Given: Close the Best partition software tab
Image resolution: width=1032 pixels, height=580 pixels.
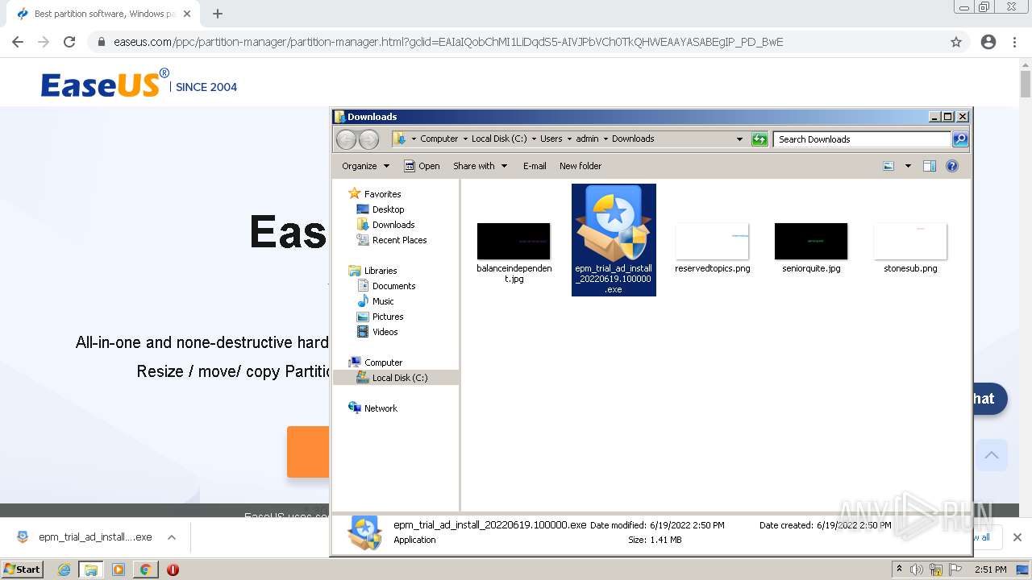Looking at the screenshot, I should click(x=188, y=14).
